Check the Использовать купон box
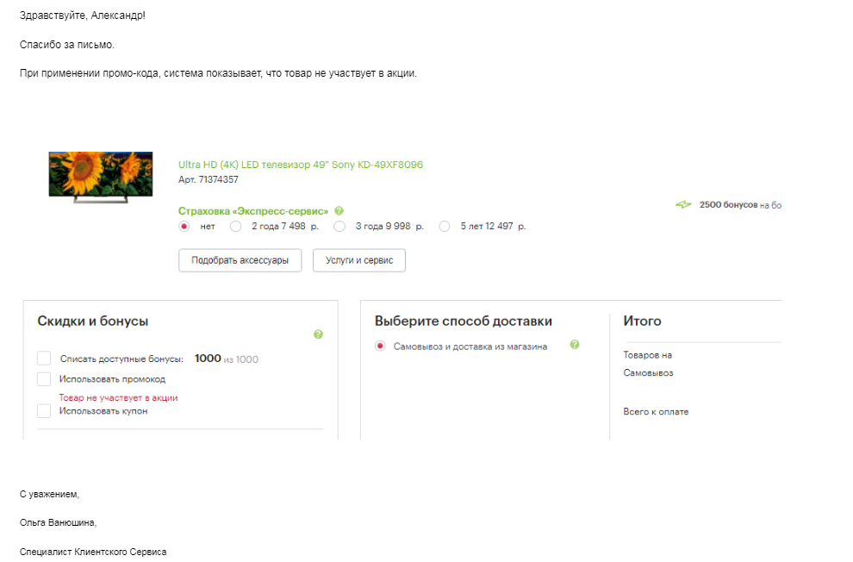The height and width of the screenshot is (562, 853). (x=44, y=411)
